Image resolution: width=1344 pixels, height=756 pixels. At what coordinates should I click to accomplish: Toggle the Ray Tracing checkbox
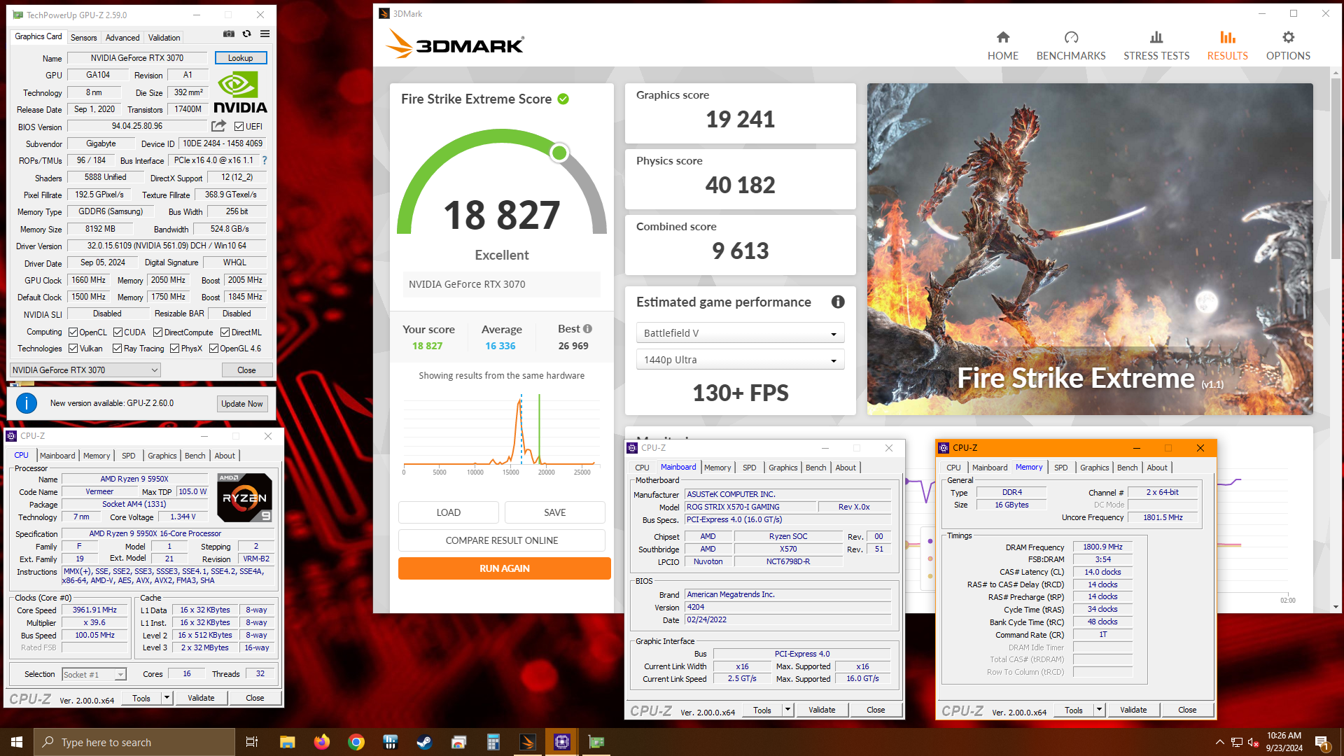pos(117,349)
